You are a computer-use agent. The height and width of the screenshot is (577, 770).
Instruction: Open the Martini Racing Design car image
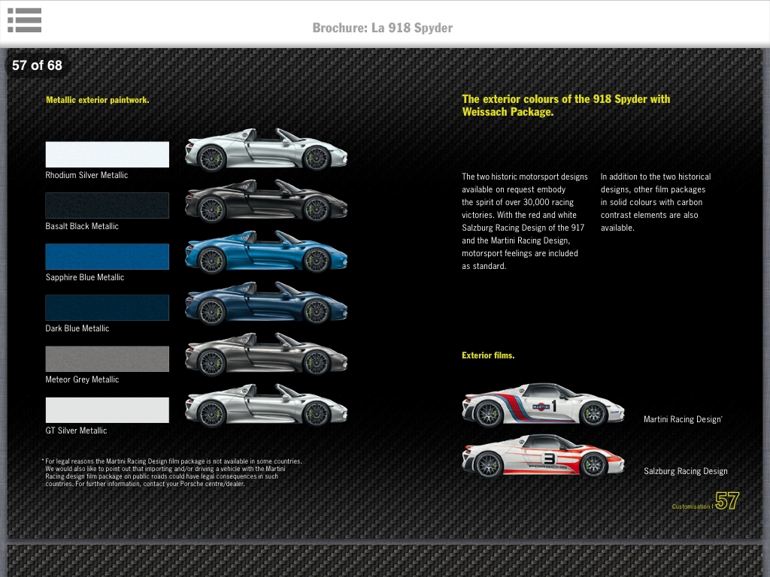(x=543, y=405)
